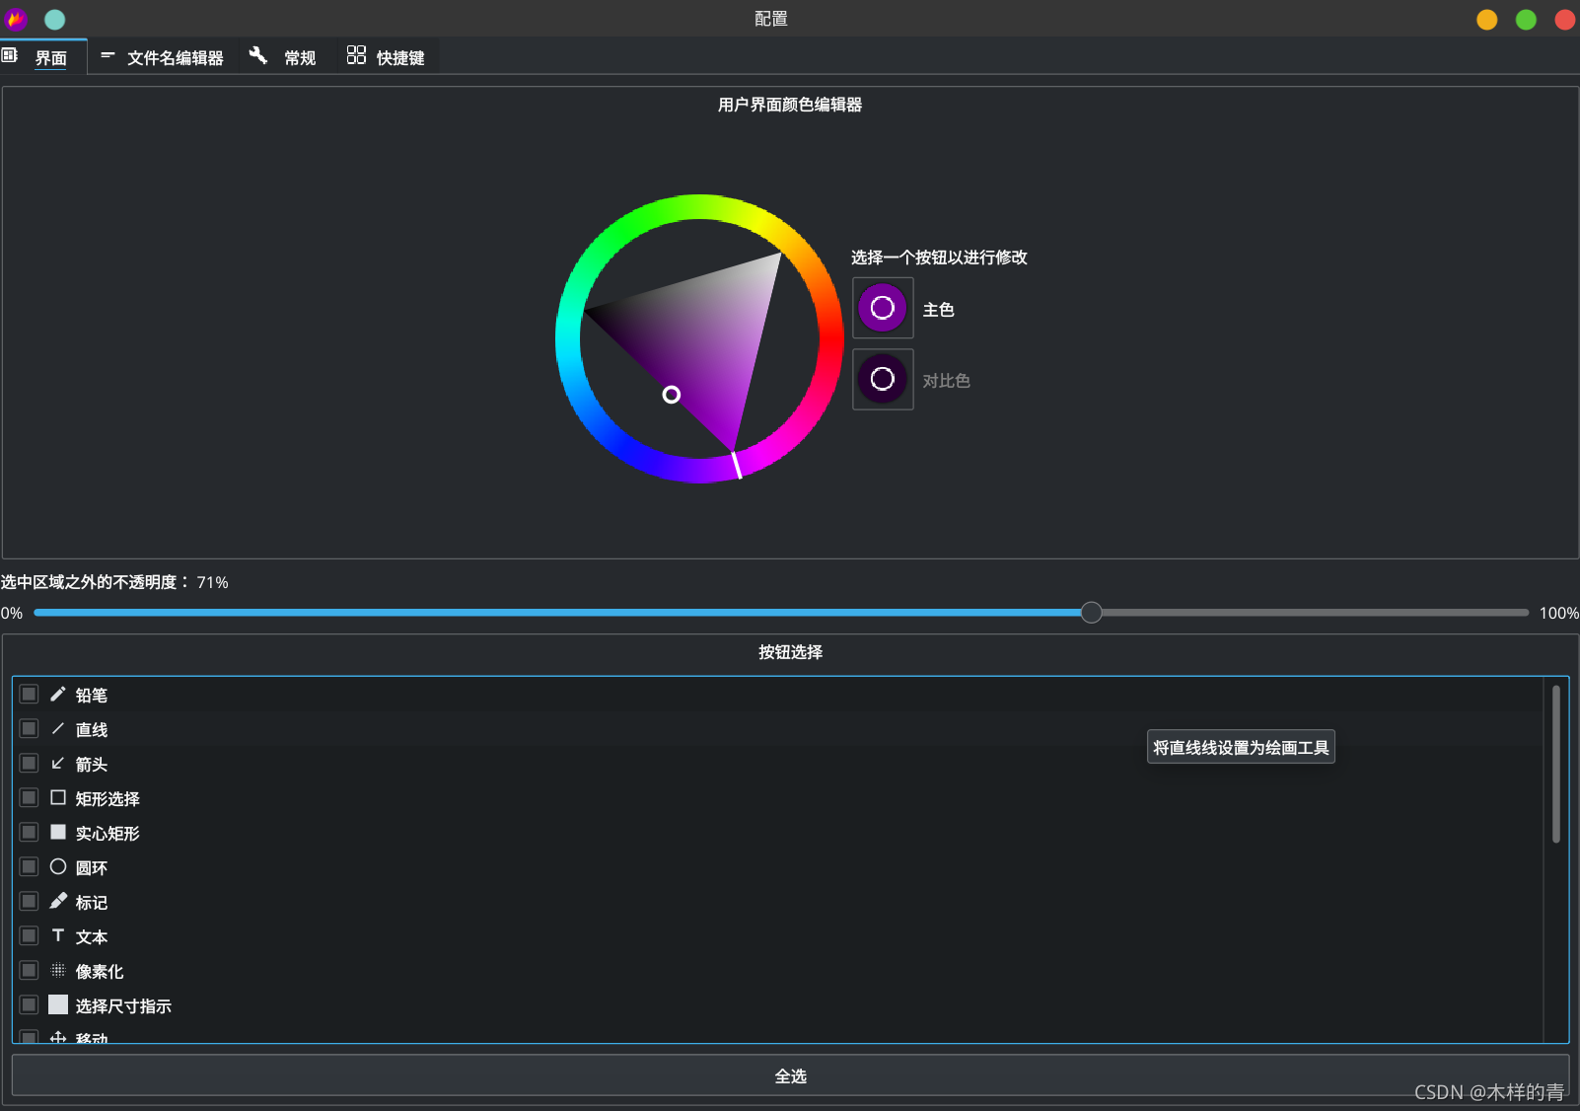Select the 对比色 color button
The height and width of the screenshot is (1111, 1580).
point(883,379)
